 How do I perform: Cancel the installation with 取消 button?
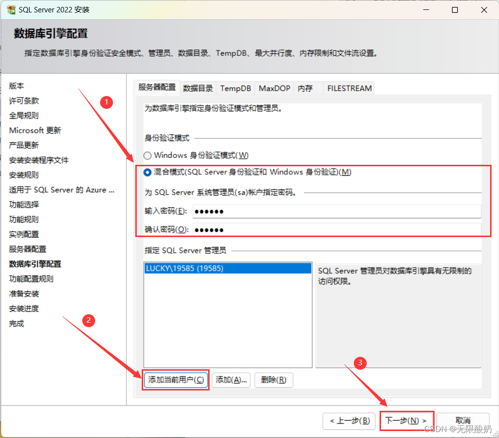coord(463,421)
